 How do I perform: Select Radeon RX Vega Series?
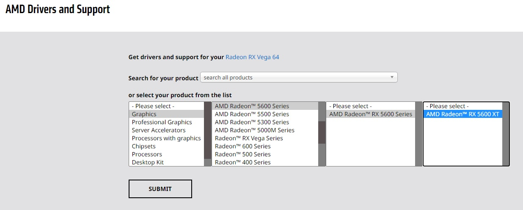(265, 138)
